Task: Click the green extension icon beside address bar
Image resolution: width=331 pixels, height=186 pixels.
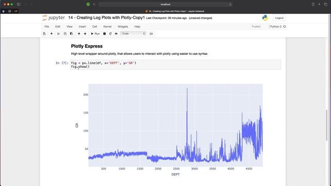Action: click(x=88, y=4)
